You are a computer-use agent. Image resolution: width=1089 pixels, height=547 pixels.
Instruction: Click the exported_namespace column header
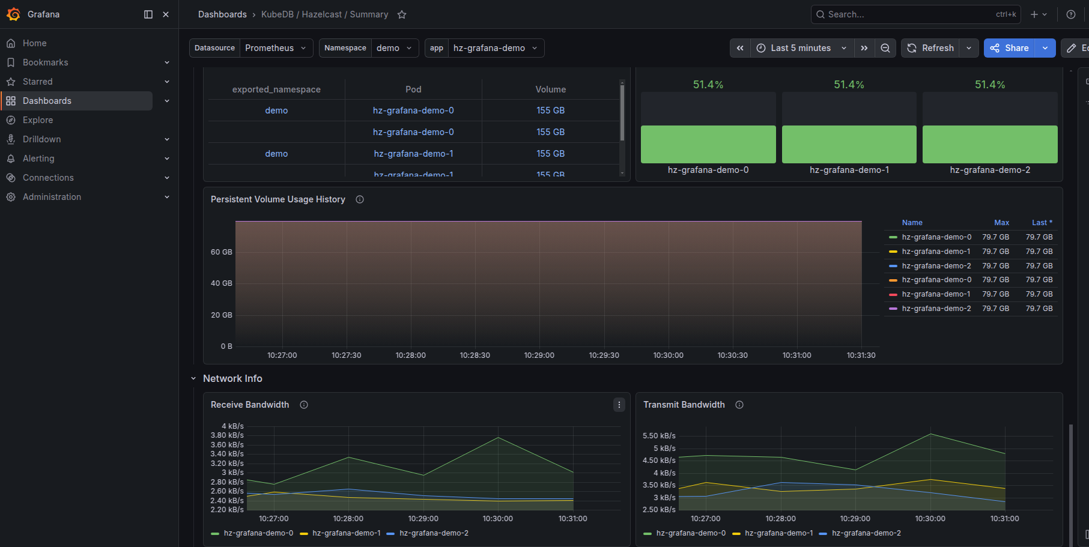pyautogui.click(x=276, y=89)
